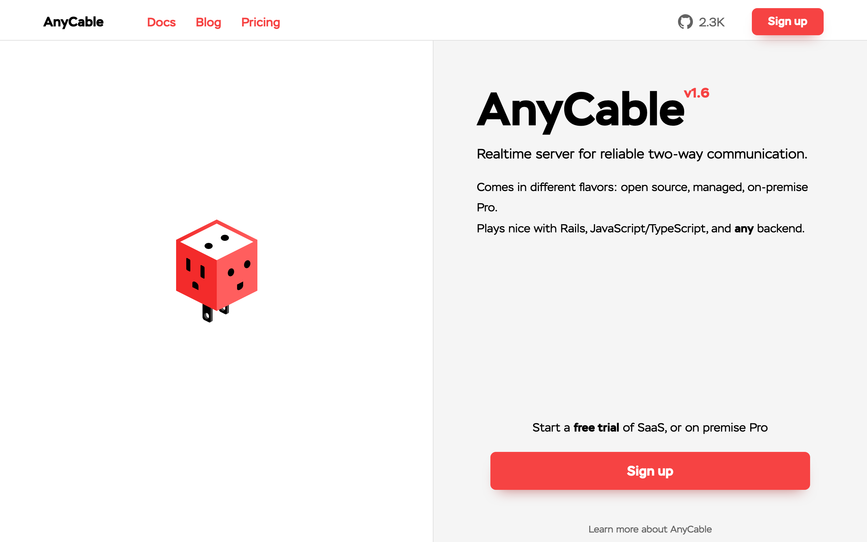Click the large AnyCable hero heading
This screenshot has height=542, width=867.
tap(580, 109)
